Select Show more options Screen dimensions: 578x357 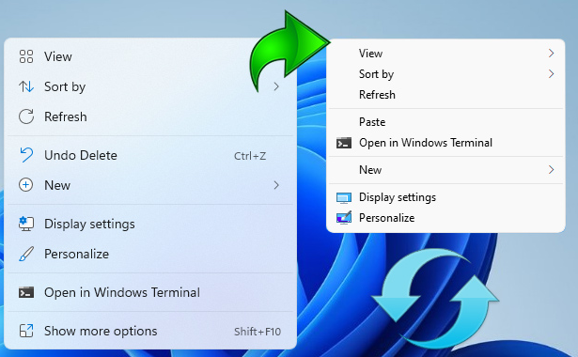tap(150, 332)
